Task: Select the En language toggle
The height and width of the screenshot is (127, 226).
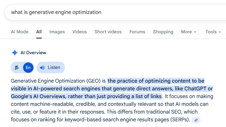Action: [x=28, y=68]
